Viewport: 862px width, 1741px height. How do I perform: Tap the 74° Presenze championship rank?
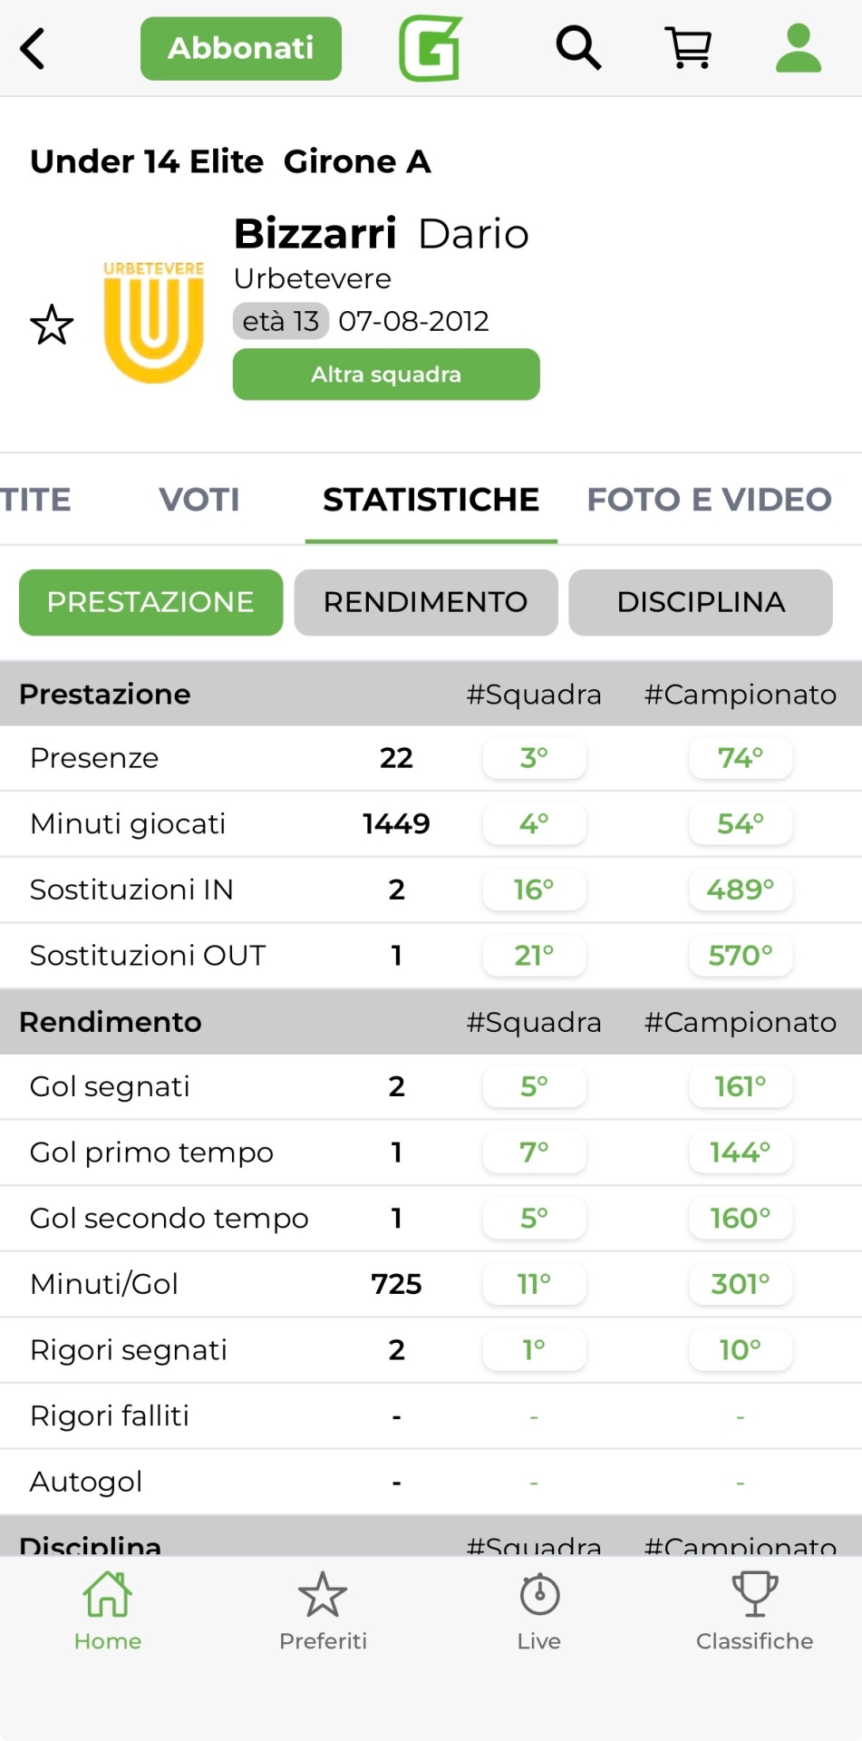pyautogui.click(x=741, y=758)
